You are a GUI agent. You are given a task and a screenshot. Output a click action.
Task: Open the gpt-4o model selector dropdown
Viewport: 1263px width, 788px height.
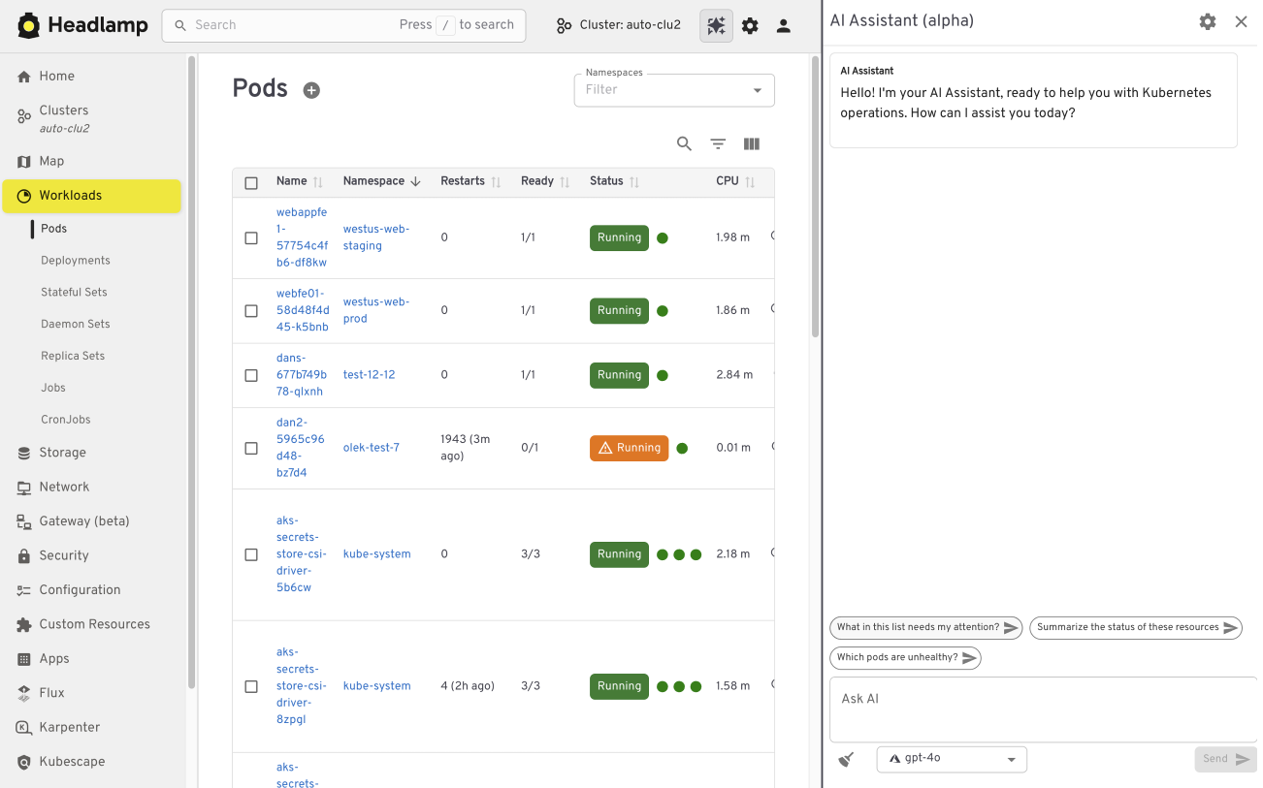click(x=951, y=759)
